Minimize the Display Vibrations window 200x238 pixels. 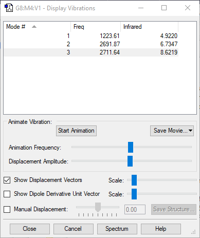click(141, 8)
